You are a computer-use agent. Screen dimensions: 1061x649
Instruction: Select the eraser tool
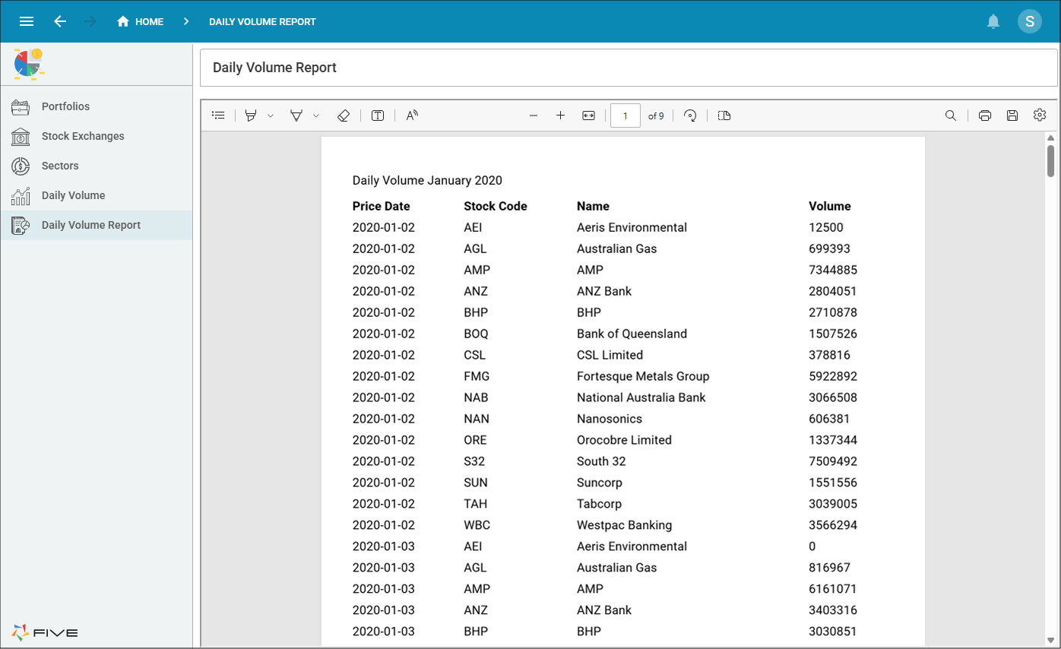pyautogui.click(x=343, y=116)
